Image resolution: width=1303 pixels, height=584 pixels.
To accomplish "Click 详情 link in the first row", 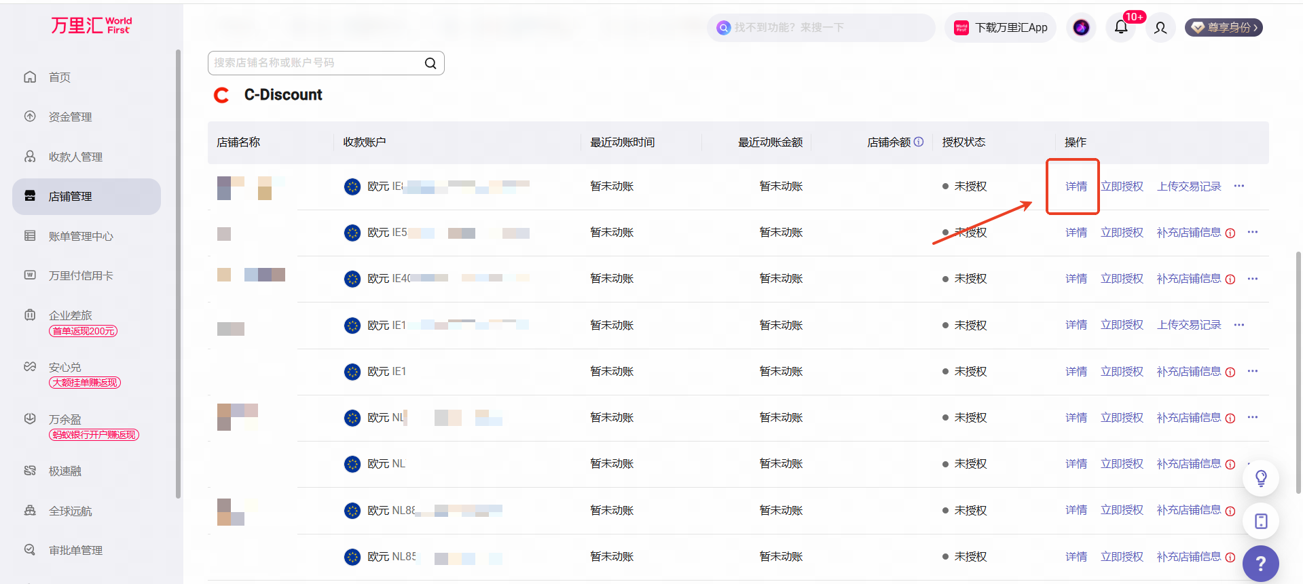I will (x=1076, y=186).
